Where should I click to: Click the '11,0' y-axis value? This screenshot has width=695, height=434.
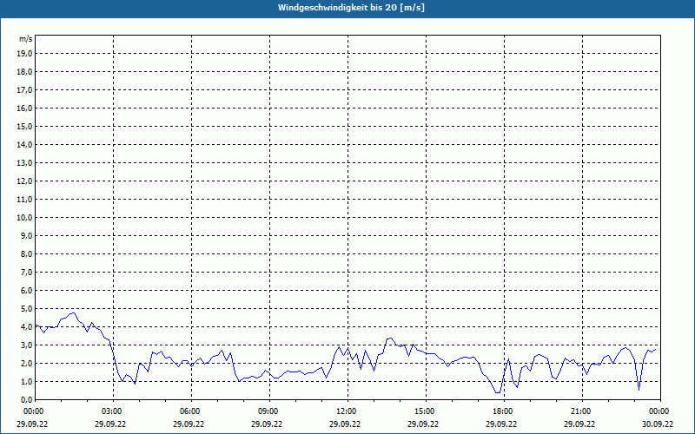(24, 200)
